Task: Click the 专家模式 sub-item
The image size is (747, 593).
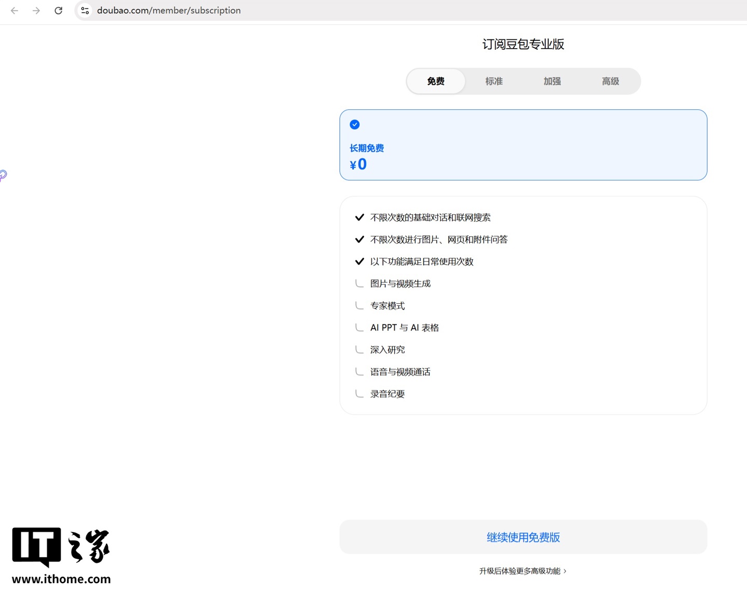Action: pyautogui.click(x=388, y=306)
